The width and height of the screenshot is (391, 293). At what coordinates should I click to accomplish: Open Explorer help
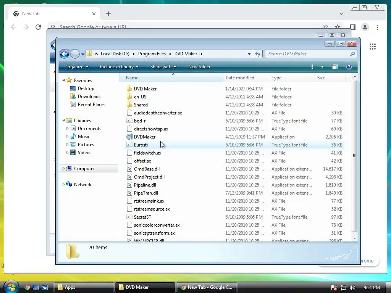click(349, 67)
